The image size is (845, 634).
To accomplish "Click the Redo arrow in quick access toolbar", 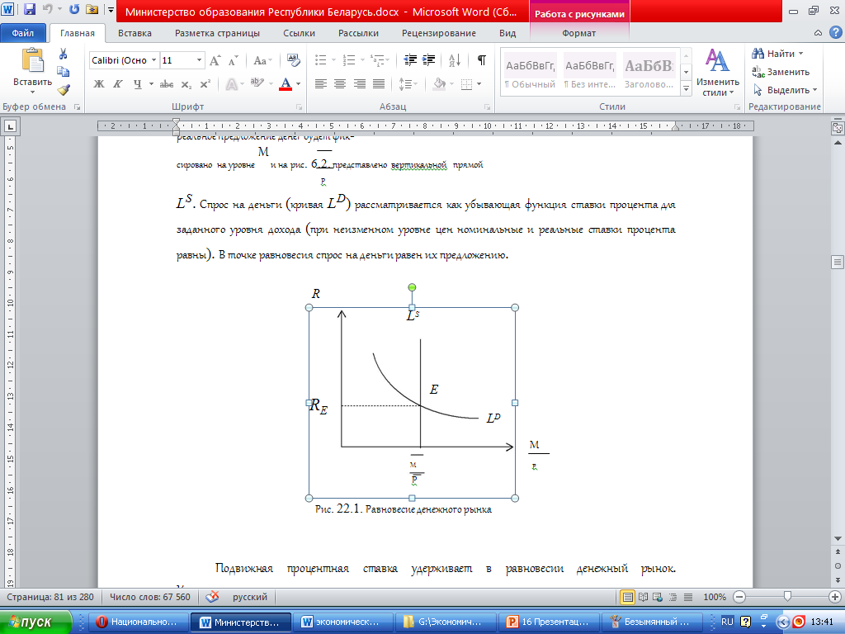I will [74, 10].
